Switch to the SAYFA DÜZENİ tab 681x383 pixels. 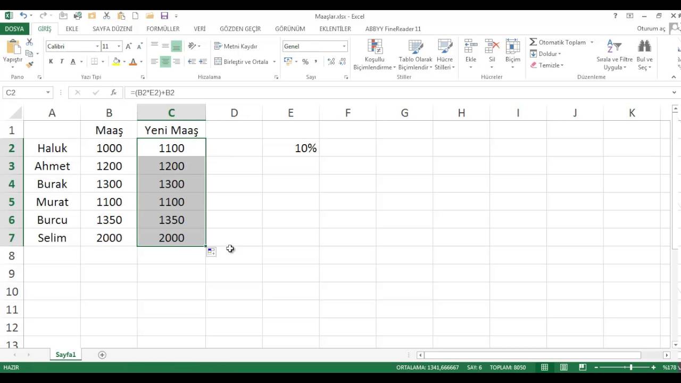click(112, 29)
